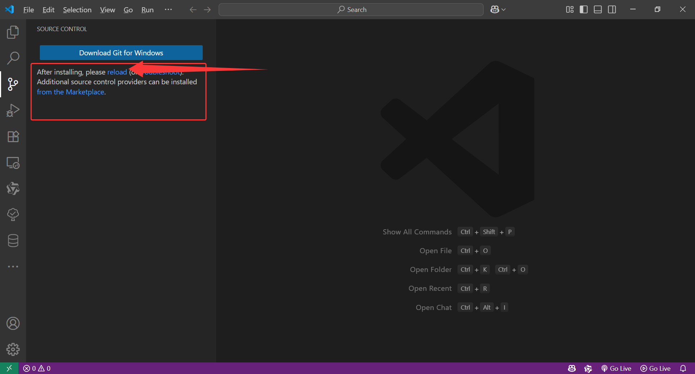Open the Accounts menu
The image size is (695, 374).
pos(13,323)
